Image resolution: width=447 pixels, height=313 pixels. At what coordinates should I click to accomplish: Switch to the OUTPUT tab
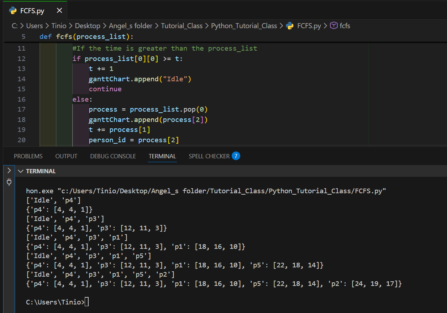tap(66, 156)
